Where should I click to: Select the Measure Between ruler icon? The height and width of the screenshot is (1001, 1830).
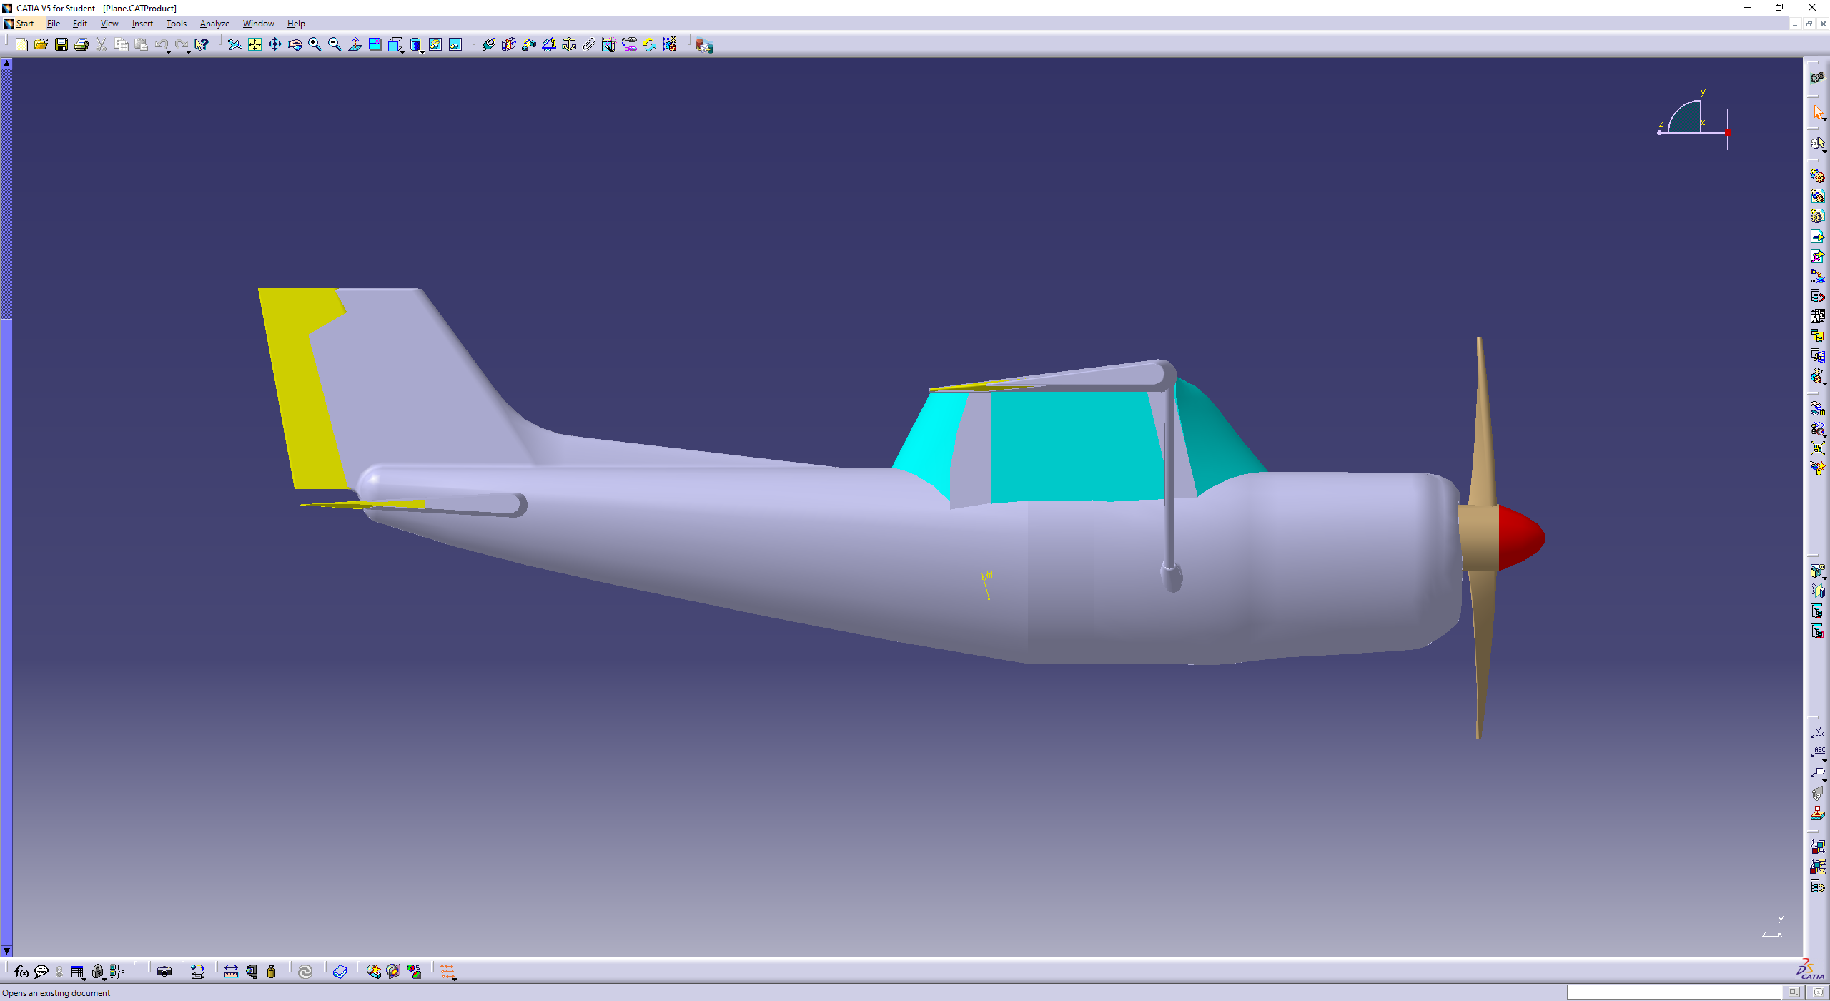231,971
